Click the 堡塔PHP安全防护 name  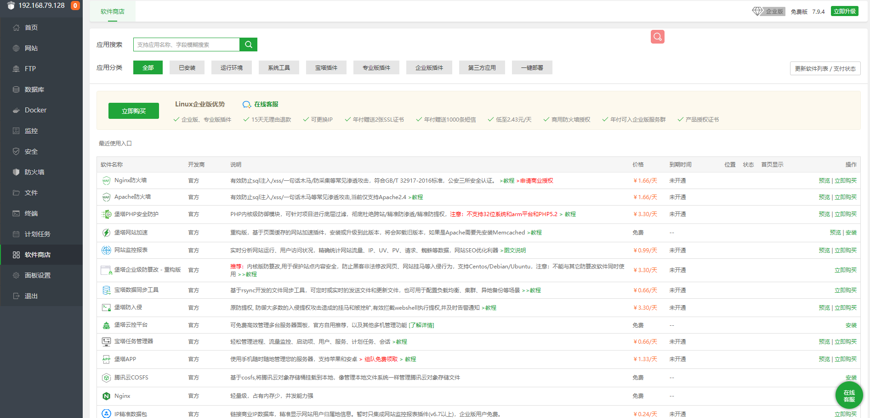point(136,214)
